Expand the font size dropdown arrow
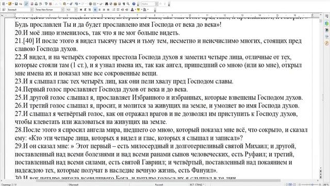The width and height of the screenshot is (330, 186). pyautogui.click(x=76, y=9)
